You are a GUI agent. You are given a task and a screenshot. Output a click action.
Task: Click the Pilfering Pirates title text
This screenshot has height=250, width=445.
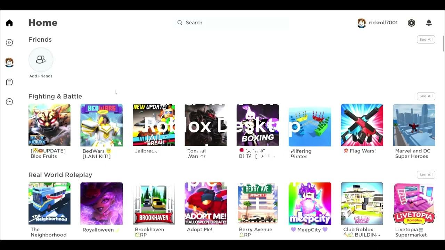coord(301,154)
